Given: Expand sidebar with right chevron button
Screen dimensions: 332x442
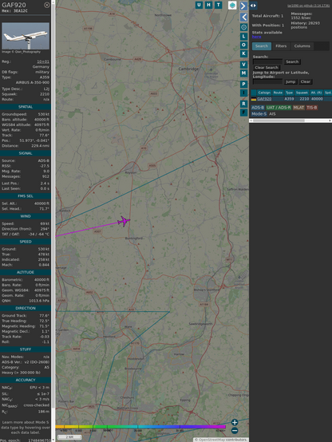Looking at the screenshot, I should (x=243, y=6).
